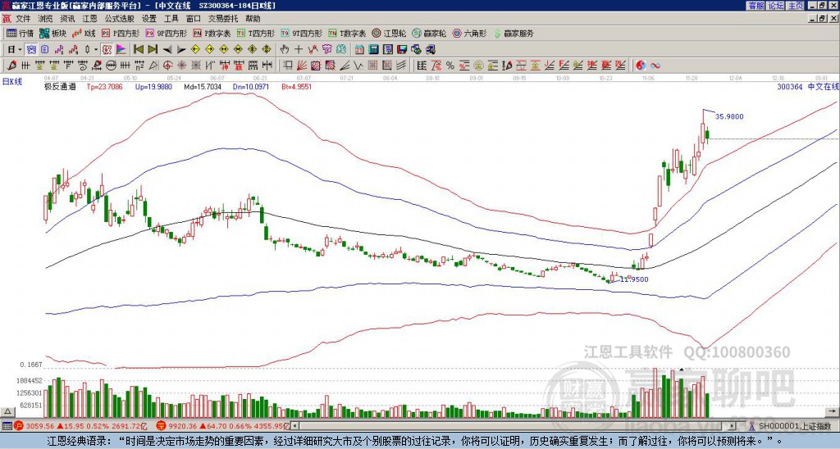Open the 六角形 tool

[469, 33]
